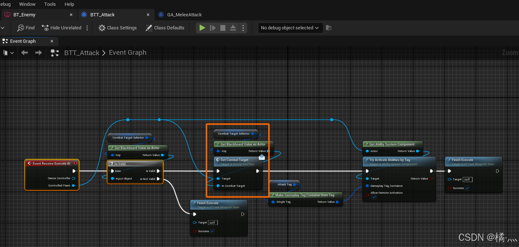Click the BTT_Attack breadcrumb
Viewport: 519px width, 247px height.
82,53
